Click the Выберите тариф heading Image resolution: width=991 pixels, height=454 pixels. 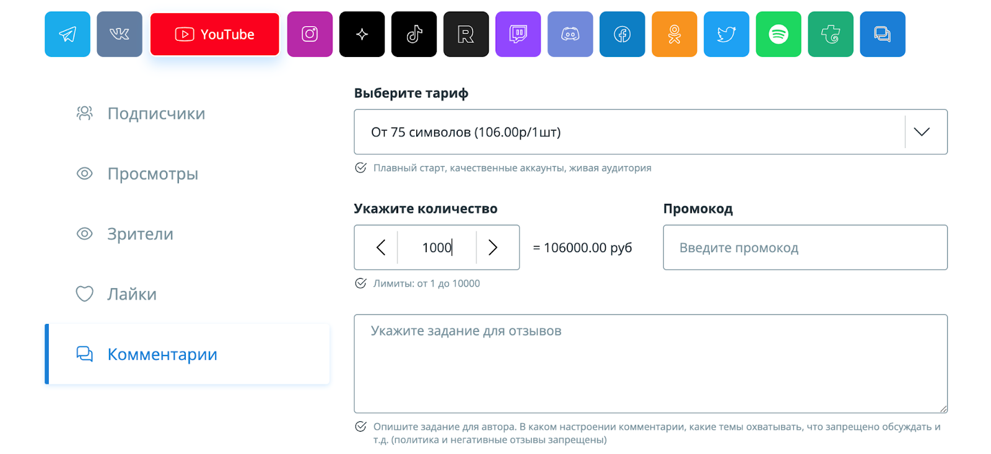[x=411, y=94]
